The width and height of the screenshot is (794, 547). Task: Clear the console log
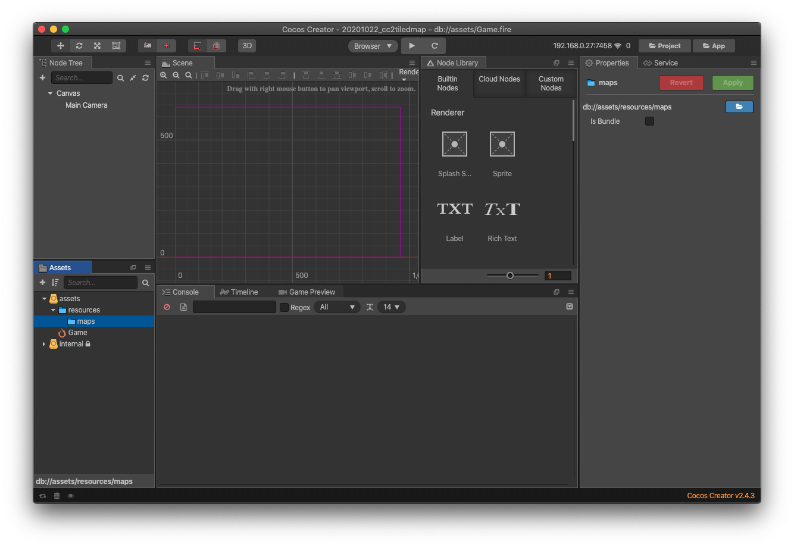click(x=167, y=307)
